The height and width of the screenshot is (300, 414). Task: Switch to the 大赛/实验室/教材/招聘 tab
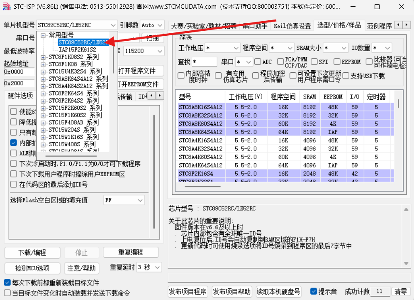204,26
